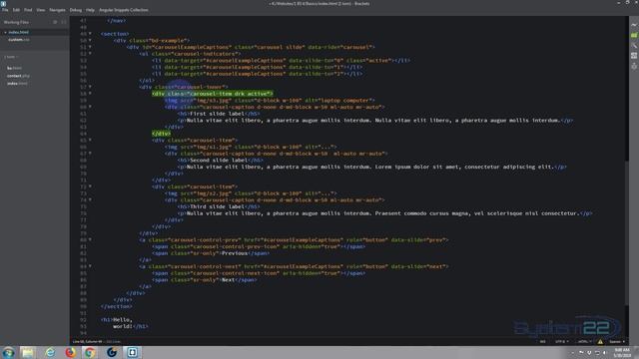Click the 'Hello,' text on line 92

pyautogui.click(x=123, y=319)
